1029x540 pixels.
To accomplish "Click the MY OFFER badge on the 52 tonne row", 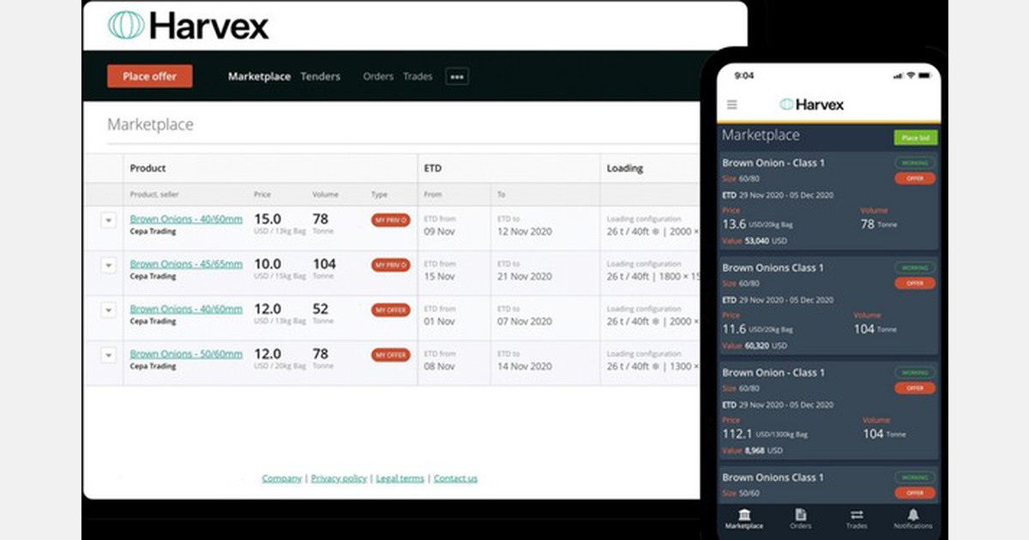I will [x=390, y=309].
